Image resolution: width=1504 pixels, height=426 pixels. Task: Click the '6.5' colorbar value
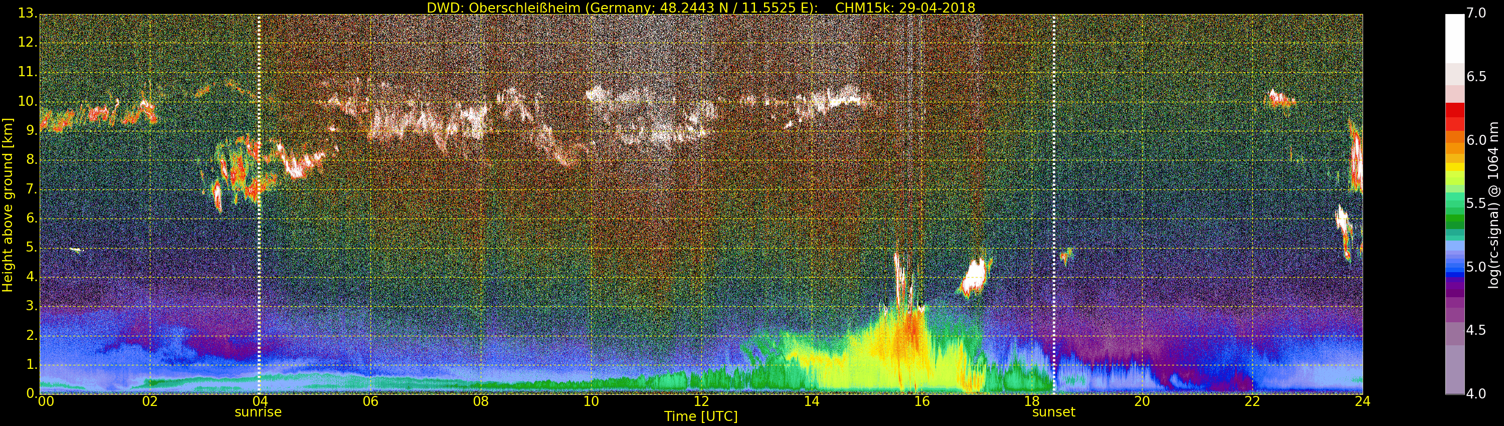tap(1476, 77)
